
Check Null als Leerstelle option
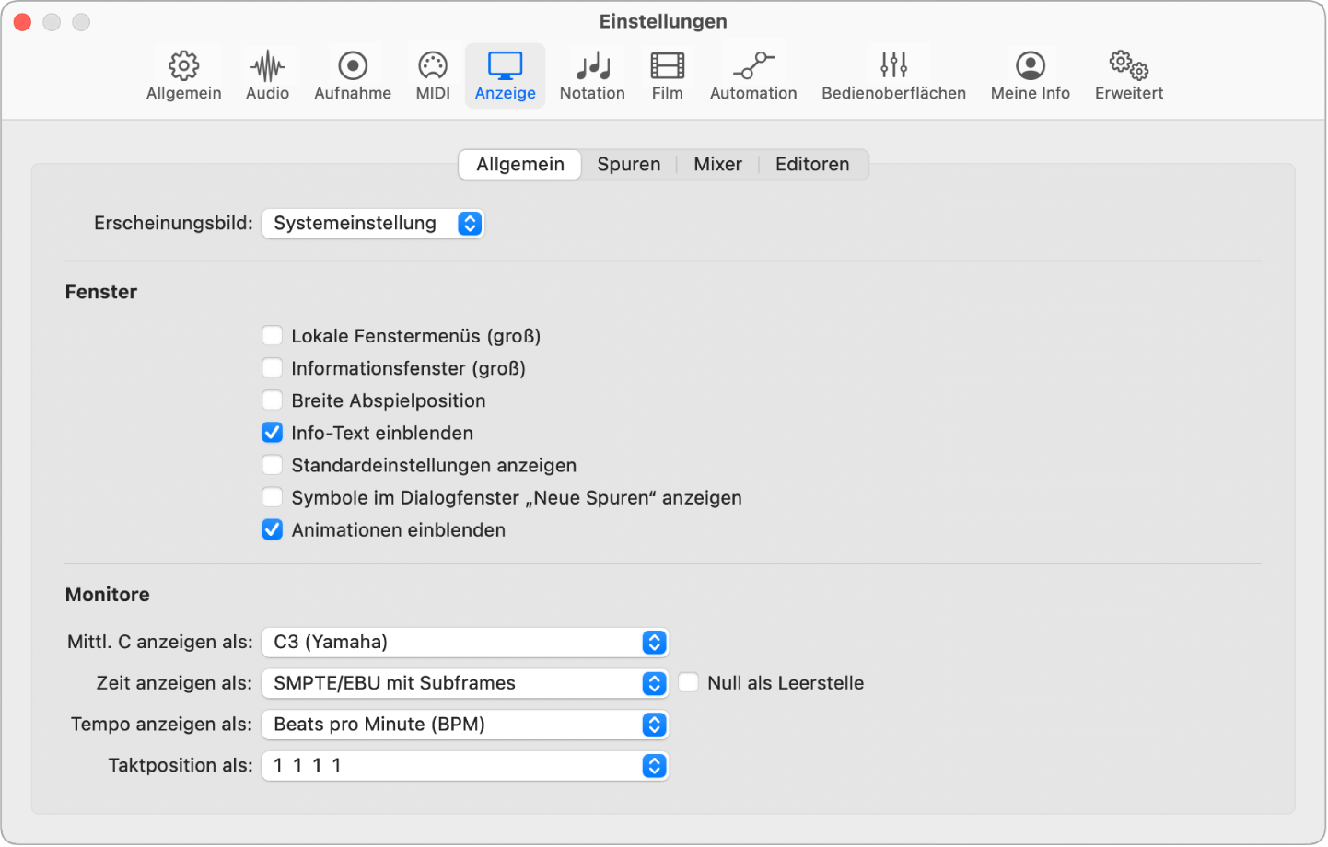click(x=689, y=683)
